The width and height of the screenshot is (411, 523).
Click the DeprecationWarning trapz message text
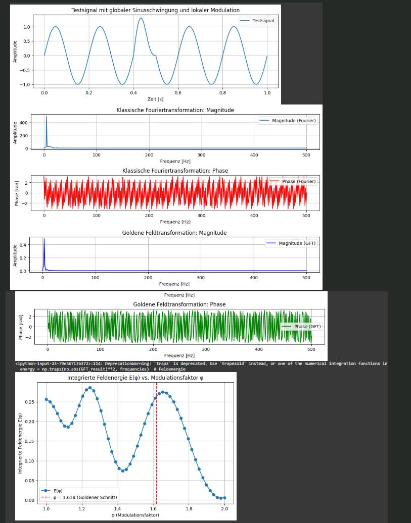[x=201, y=363]
